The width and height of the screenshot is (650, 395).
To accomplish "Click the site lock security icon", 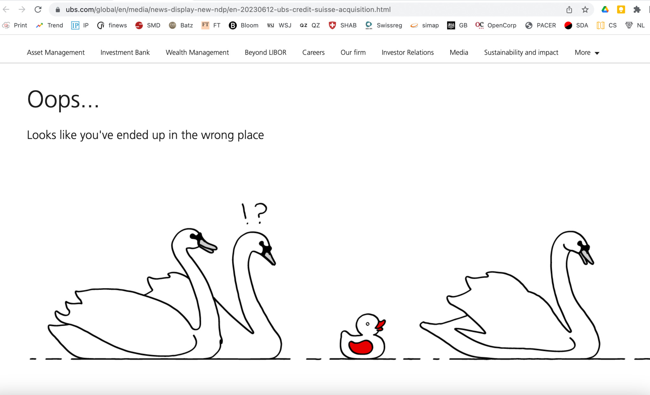I will click(x=58, y=10).
